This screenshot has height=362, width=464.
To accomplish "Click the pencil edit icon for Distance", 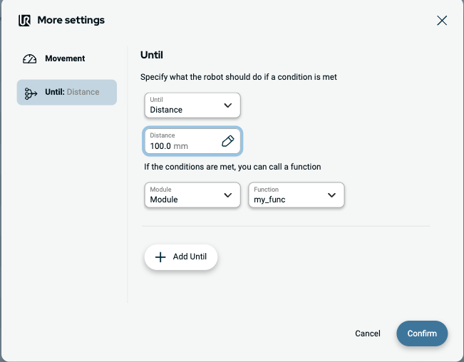I will [228, 141].
